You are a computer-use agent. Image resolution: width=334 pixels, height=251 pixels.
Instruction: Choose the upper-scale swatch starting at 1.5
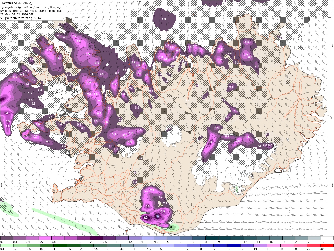[83, 238]
